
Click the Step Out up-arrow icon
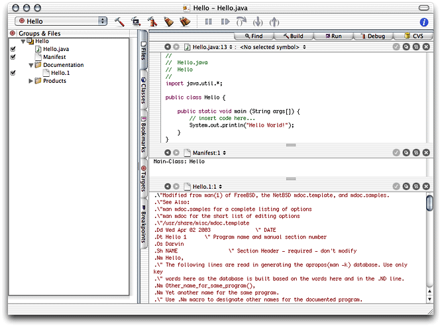coord(274,22)
